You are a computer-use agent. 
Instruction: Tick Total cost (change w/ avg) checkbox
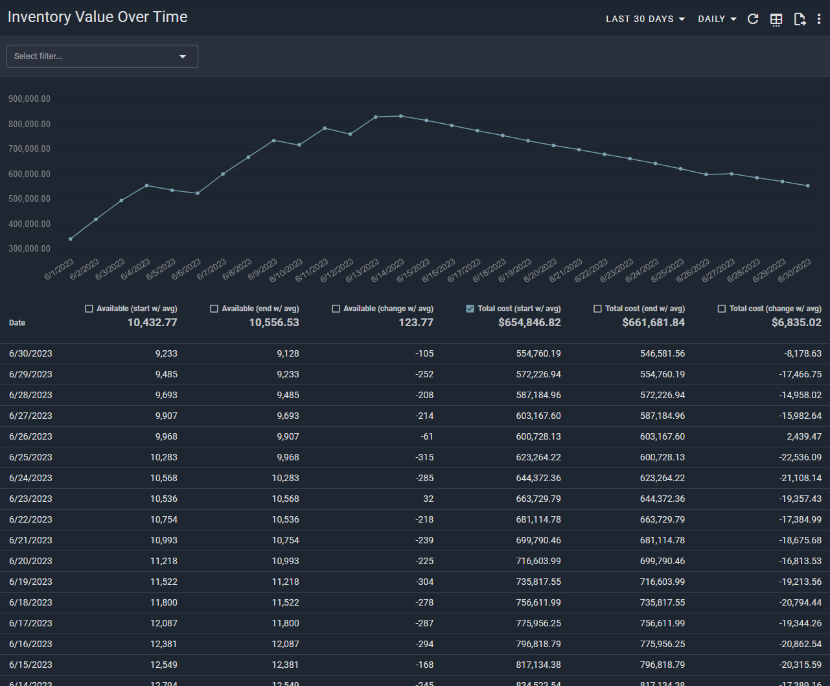point(722,309)
